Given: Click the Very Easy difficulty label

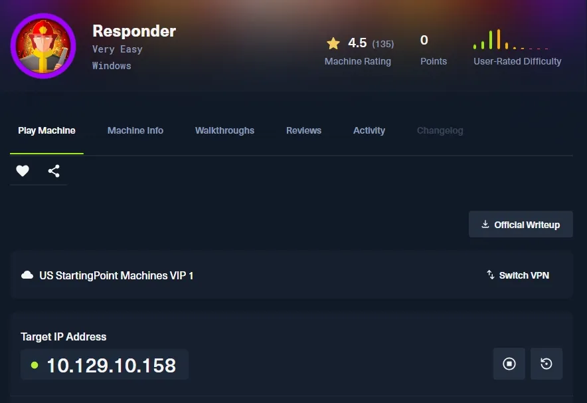Looking at the screenshot, I should pos(117,49).
